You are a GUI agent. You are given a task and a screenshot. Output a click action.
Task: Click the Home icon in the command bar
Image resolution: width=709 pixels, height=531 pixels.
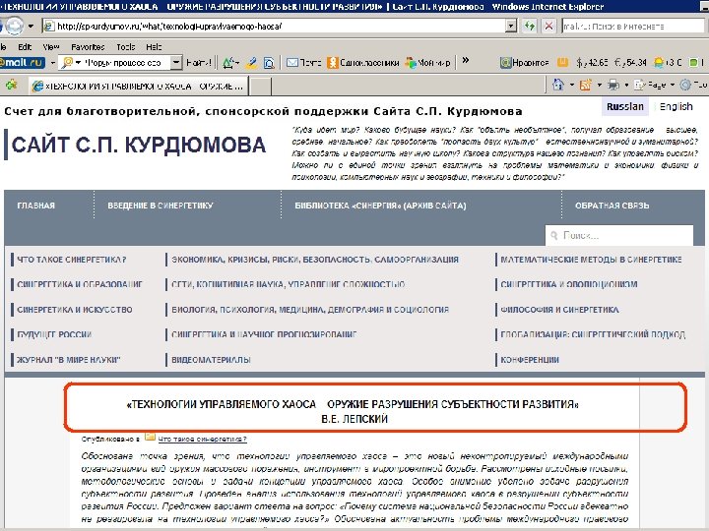[558, 85]
